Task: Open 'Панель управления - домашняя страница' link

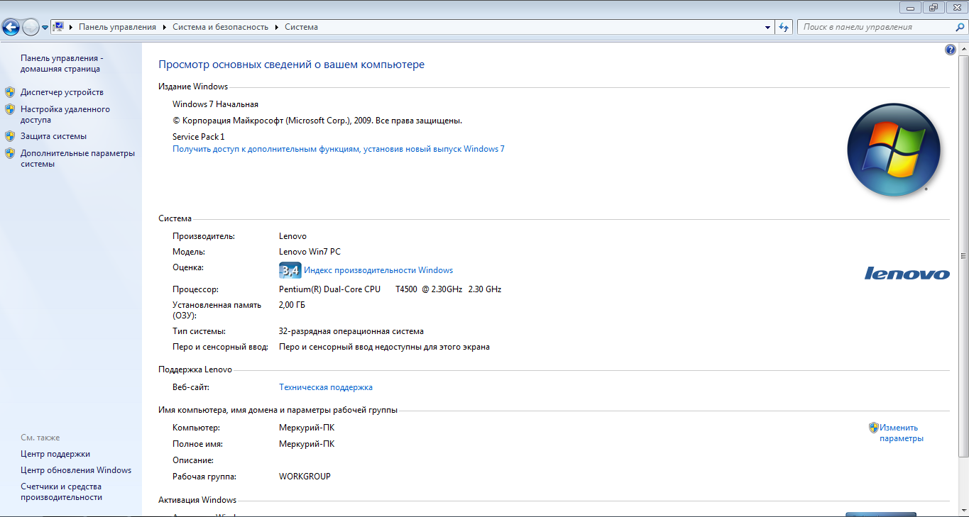Action: (62, 63)
